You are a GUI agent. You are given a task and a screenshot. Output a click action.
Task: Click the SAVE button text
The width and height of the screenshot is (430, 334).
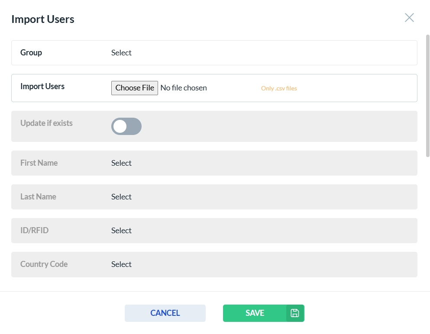tap(255, 313)
